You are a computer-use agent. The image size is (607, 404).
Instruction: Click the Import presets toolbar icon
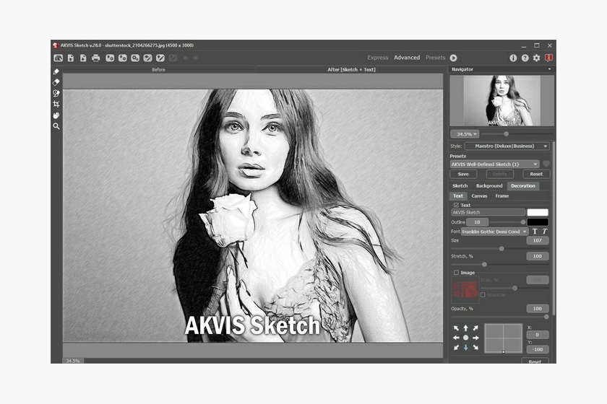[x=110, y=58]
